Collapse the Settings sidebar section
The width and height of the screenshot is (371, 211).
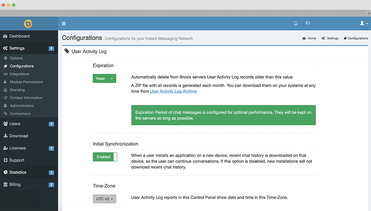[29, 48]
